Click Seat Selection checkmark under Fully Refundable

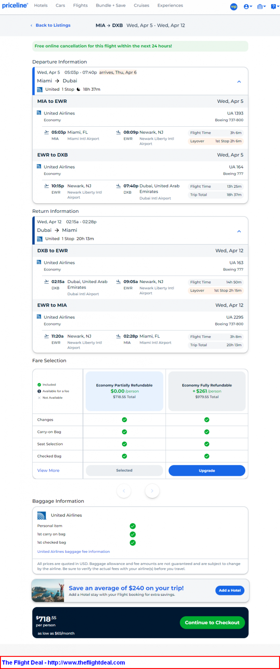coord(207,444)
